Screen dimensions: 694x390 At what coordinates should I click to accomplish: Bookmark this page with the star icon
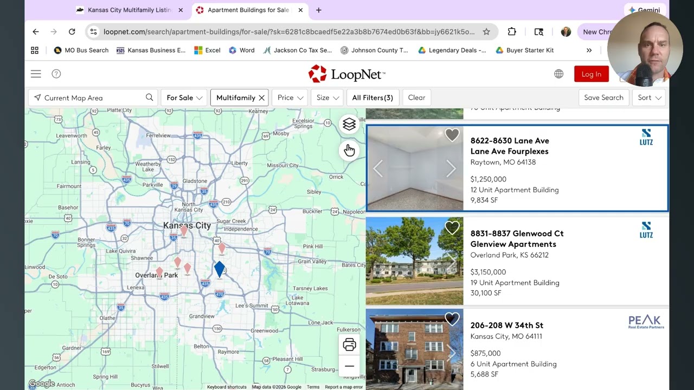click(486, 32)
